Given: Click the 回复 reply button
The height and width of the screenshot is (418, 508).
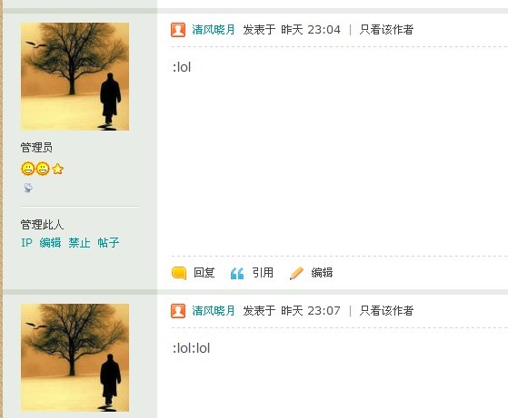Looking at the screenshot, I should click(x=204, y=273).
